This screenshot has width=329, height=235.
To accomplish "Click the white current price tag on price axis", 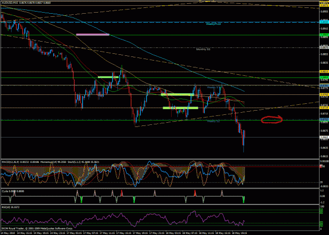I will coord(324,138).
